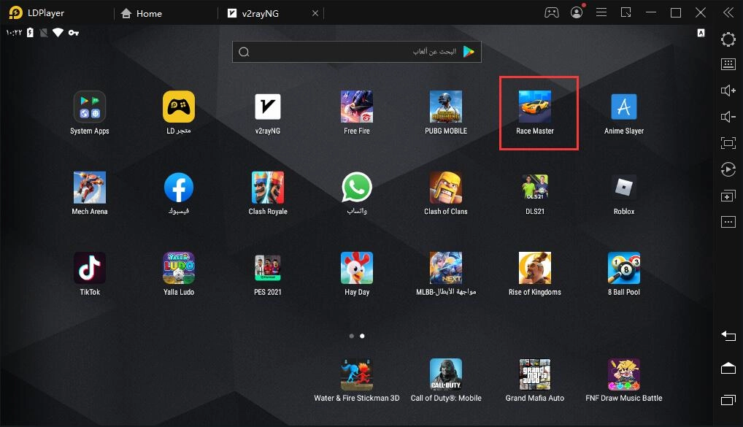Open the Facebook app

[179, 188]
